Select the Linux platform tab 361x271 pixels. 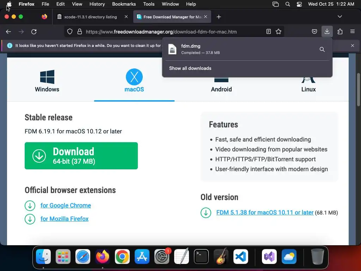click(308, 89)
